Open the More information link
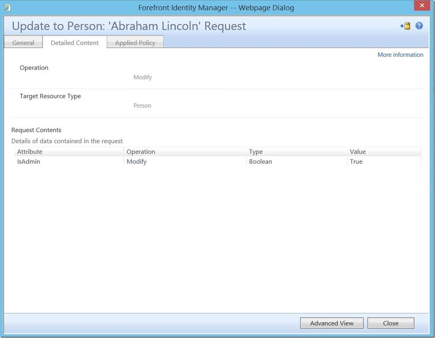 click(400, 55)
